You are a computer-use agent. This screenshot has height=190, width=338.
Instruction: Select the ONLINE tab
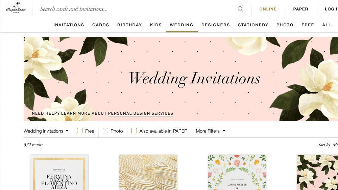point(268,9)
